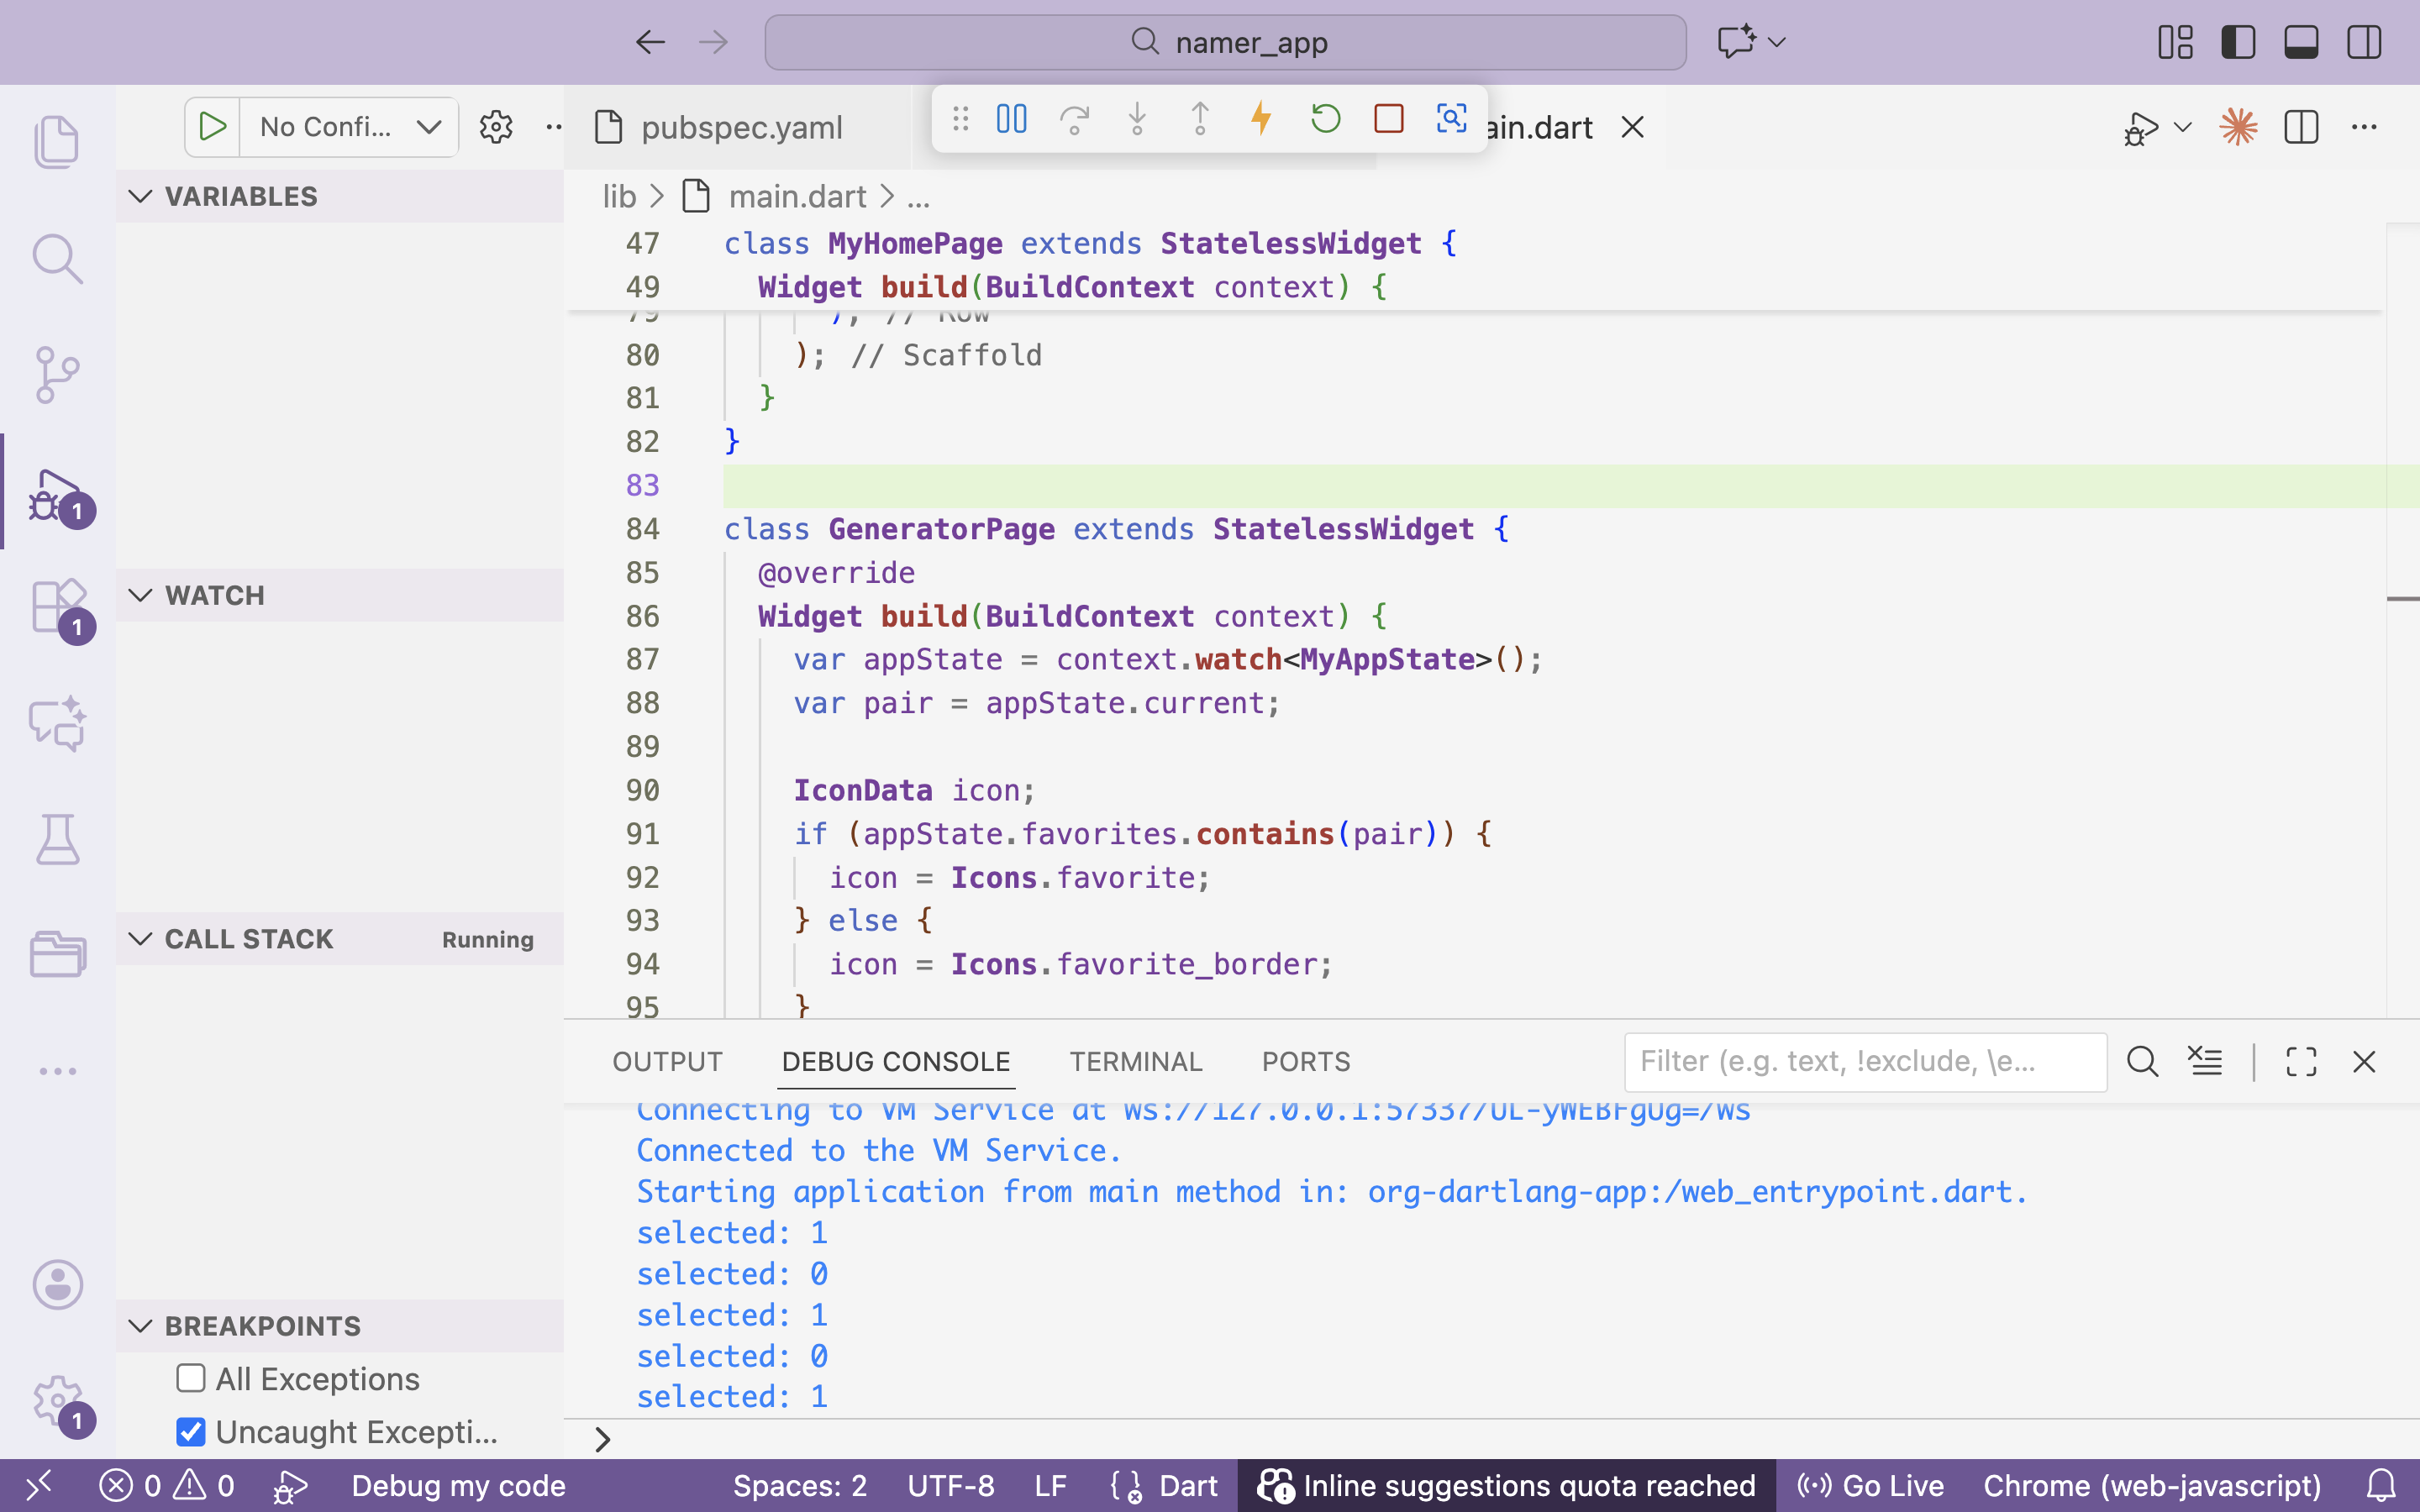Collapse the CALL STACK section
Image resolution: width=2420 pixels, height=1512 pixels.
click(x=141, y=938)
